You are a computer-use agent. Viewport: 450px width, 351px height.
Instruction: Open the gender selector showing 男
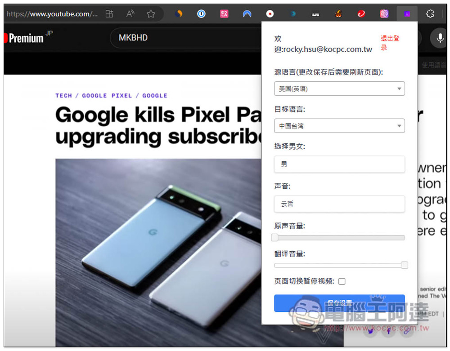coord(339,164)
